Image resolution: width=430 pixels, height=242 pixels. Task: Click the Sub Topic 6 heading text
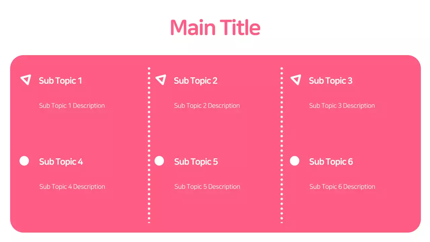pyautogui.click(x=331, y=162)
